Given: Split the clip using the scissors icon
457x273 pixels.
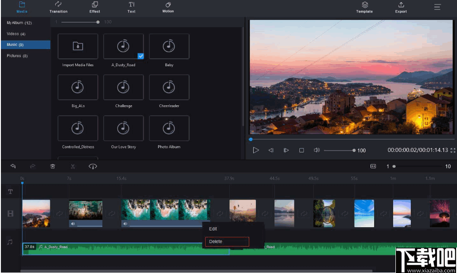Looking at the screenshot, I should pyautogui.click(x=72, y=166).
